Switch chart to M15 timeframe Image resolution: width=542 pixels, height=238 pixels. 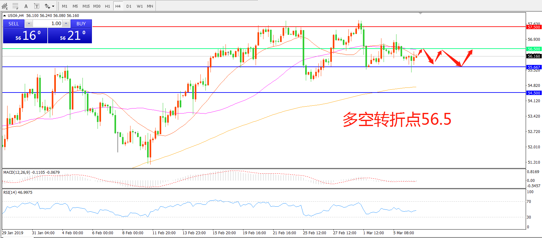pos(86,6)
